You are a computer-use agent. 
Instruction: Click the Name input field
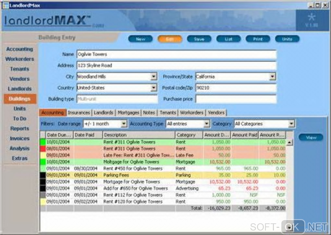(x=177, y=54)
